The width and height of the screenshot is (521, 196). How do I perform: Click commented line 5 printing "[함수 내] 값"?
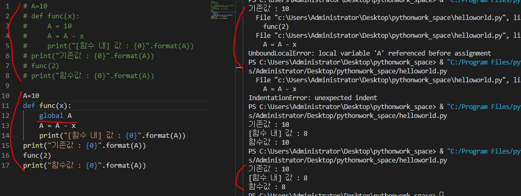pyautogui.click(x=108, y=46)
